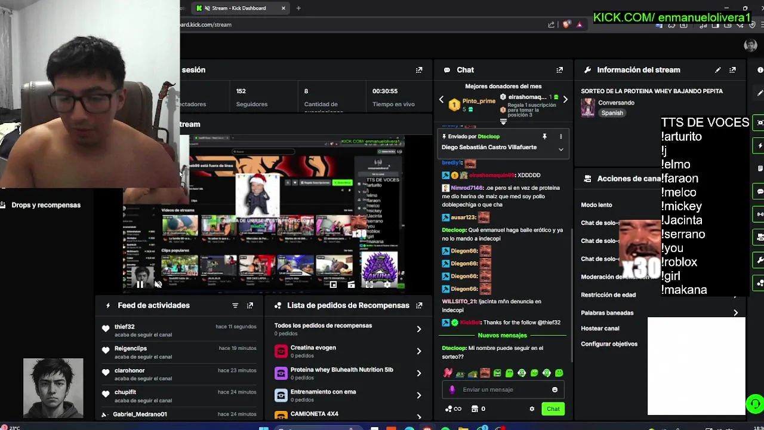Collapse the top donors banner
764x430 pixels.
click(x=503, y=122)
